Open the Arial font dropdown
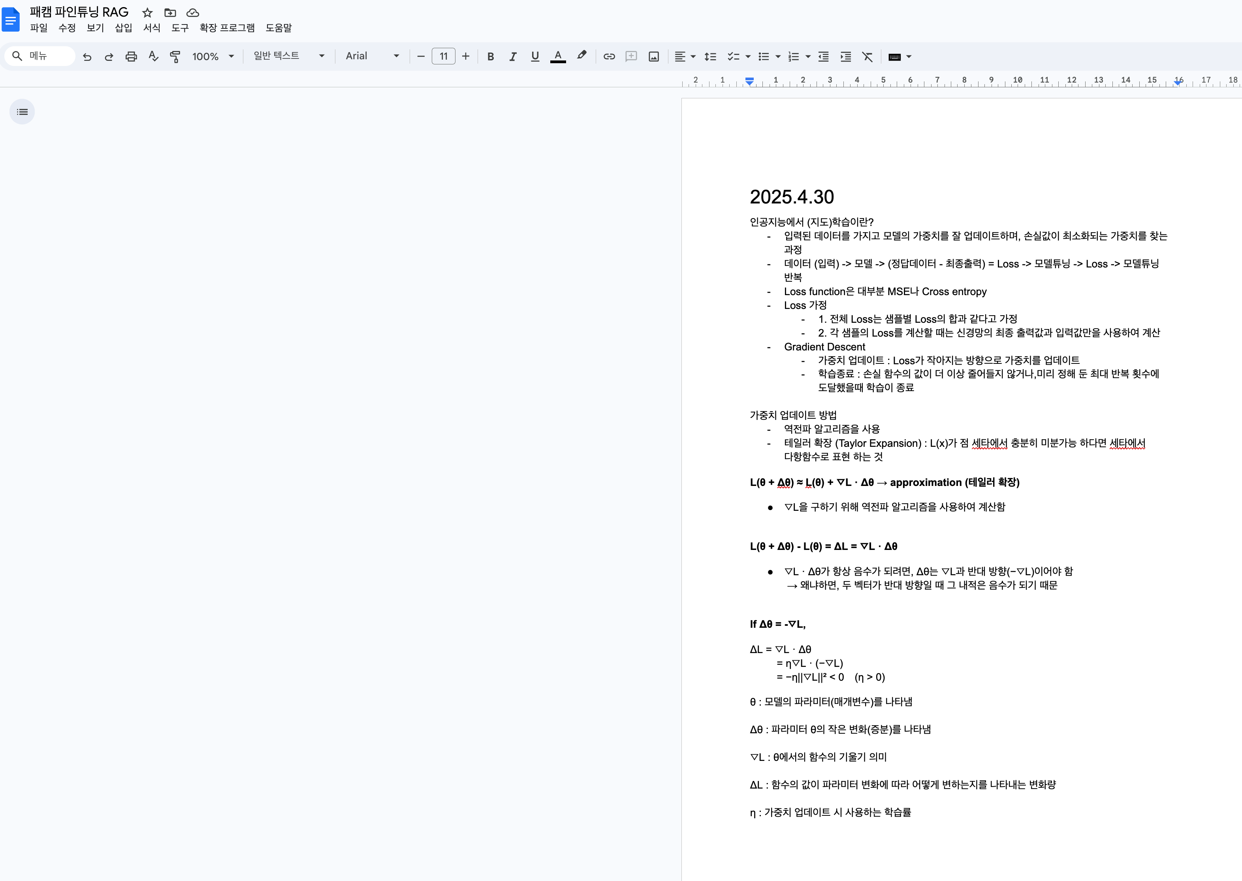 click(372, 56)
